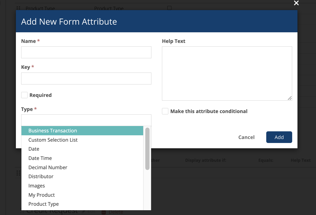The image size is (316, 215).
Task: Select Business Transaction type option
Action: coord(82,131)
